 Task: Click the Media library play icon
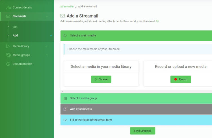[x=8, y=46]
